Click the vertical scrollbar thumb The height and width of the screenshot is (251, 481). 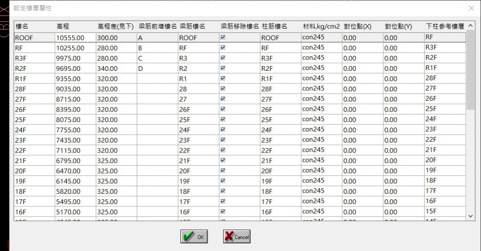(471, 70)
